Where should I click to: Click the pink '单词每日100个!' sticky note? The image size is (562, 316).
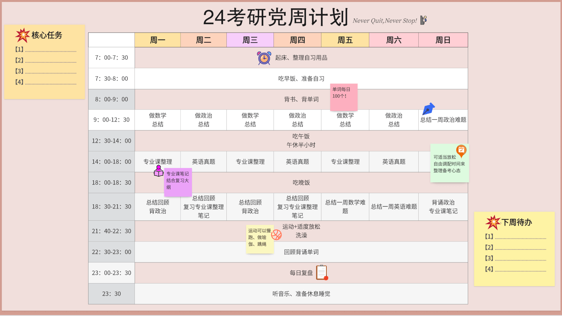click(344, 97)
